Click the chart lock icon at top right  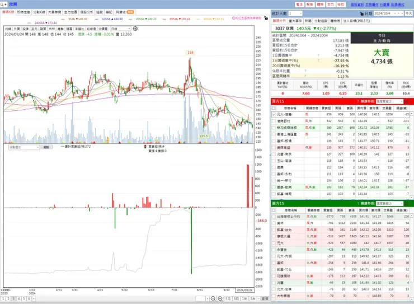click(266, 18)
